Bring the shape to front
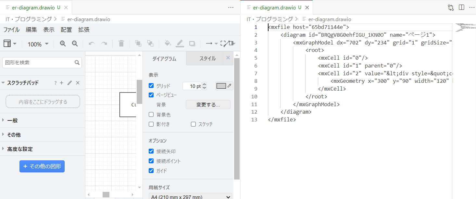 click(x=138, y=43)
